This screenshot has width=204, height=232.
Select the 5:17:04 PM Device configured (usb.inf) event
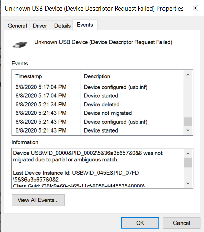click(98, 87)
